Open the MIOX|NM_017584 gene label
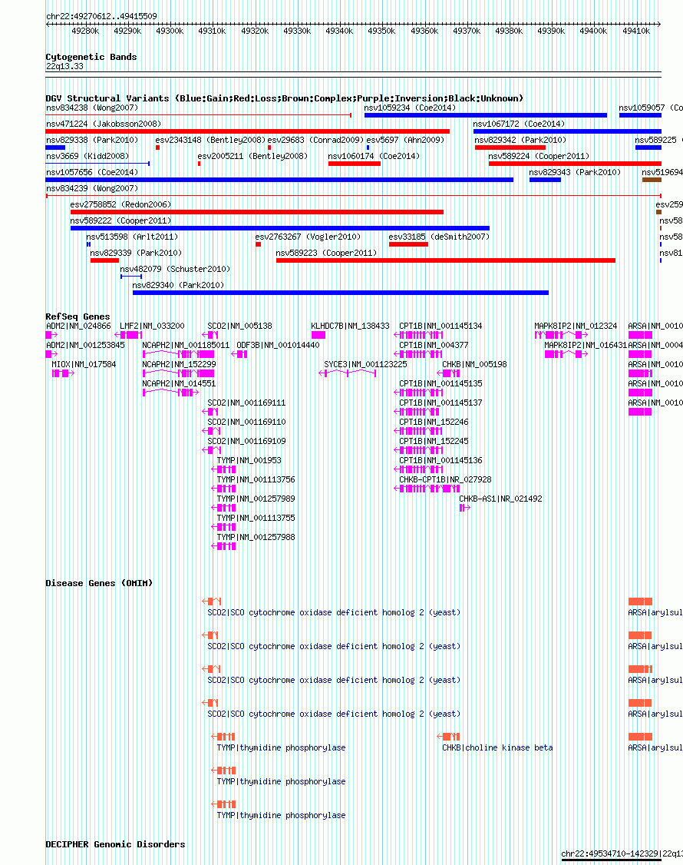Image resolution: width=683 pixels, height=865 pixels. pos(84,364)
